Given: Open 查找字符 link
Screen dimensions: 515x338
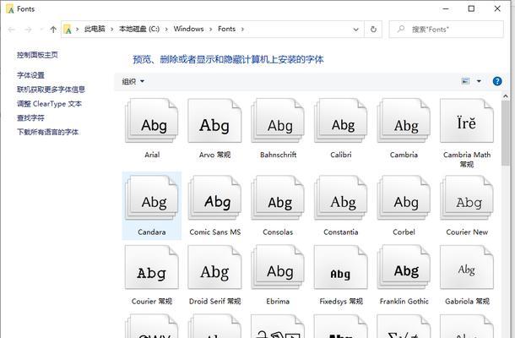Looking at the screenshot, I should pyautogui.click(x=30, y=117).
